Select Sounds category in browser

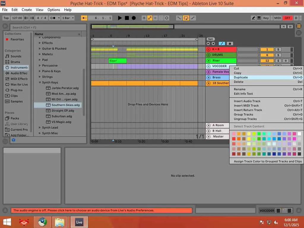pos(16,56)
